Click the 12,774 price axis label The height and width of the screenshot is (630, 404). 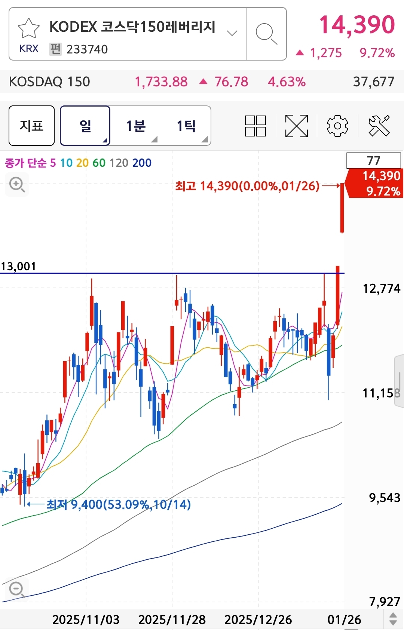click(x=382, y=288)
